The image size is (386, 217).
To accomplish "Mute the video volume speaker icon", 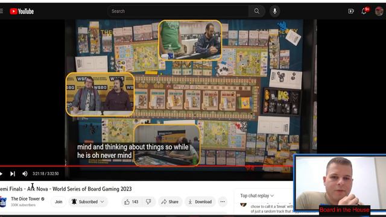I will (x=25, y=174).
